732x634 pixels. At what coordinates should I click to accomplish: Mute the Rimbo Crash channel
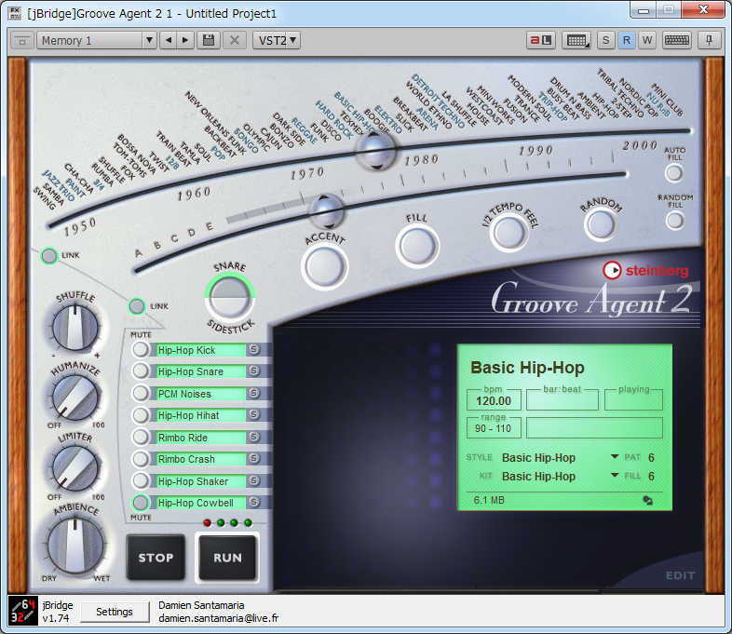point(141,459)
